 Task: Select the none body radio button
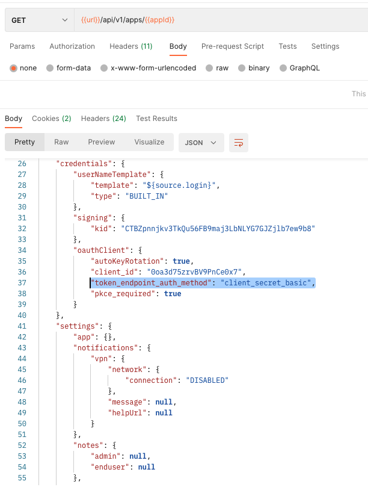point(13,68)
